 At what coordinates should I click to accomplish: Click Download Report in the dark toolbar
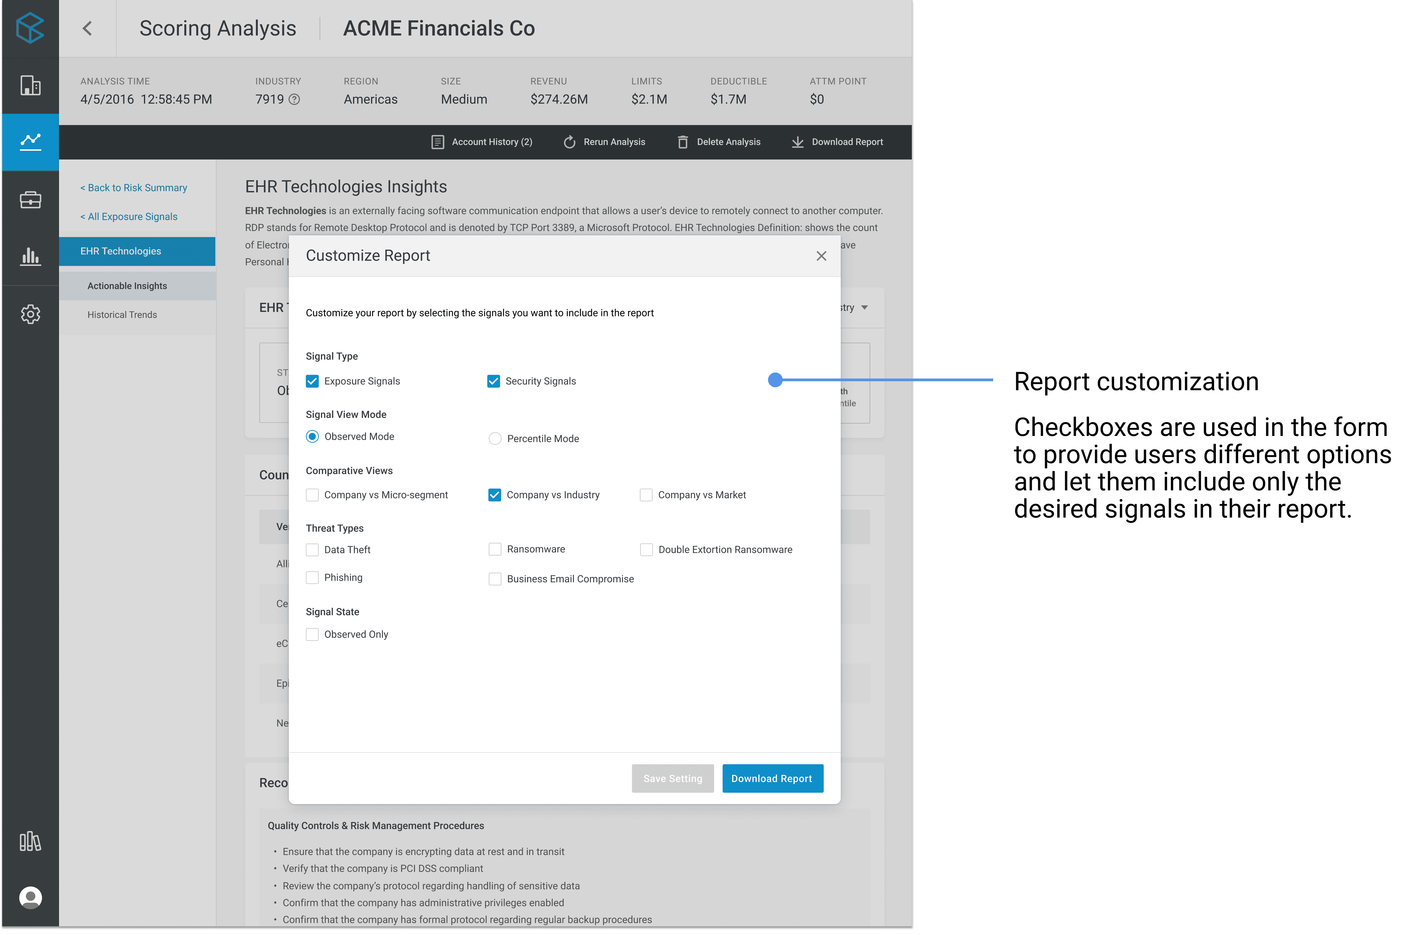coord(837,142)
